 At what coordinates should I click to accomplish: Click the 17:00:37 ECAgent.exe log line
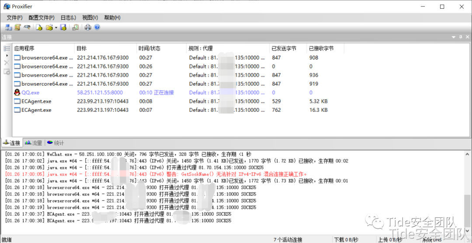tap(118, 215)
